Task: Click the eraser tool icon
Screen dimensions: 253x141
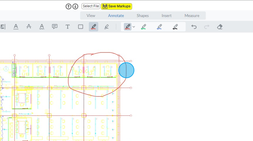Action: coord(219,27)
